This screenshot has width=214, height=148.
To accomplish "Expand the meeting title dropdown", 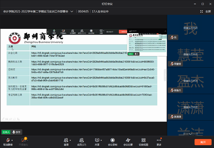I will pos(72,11).
